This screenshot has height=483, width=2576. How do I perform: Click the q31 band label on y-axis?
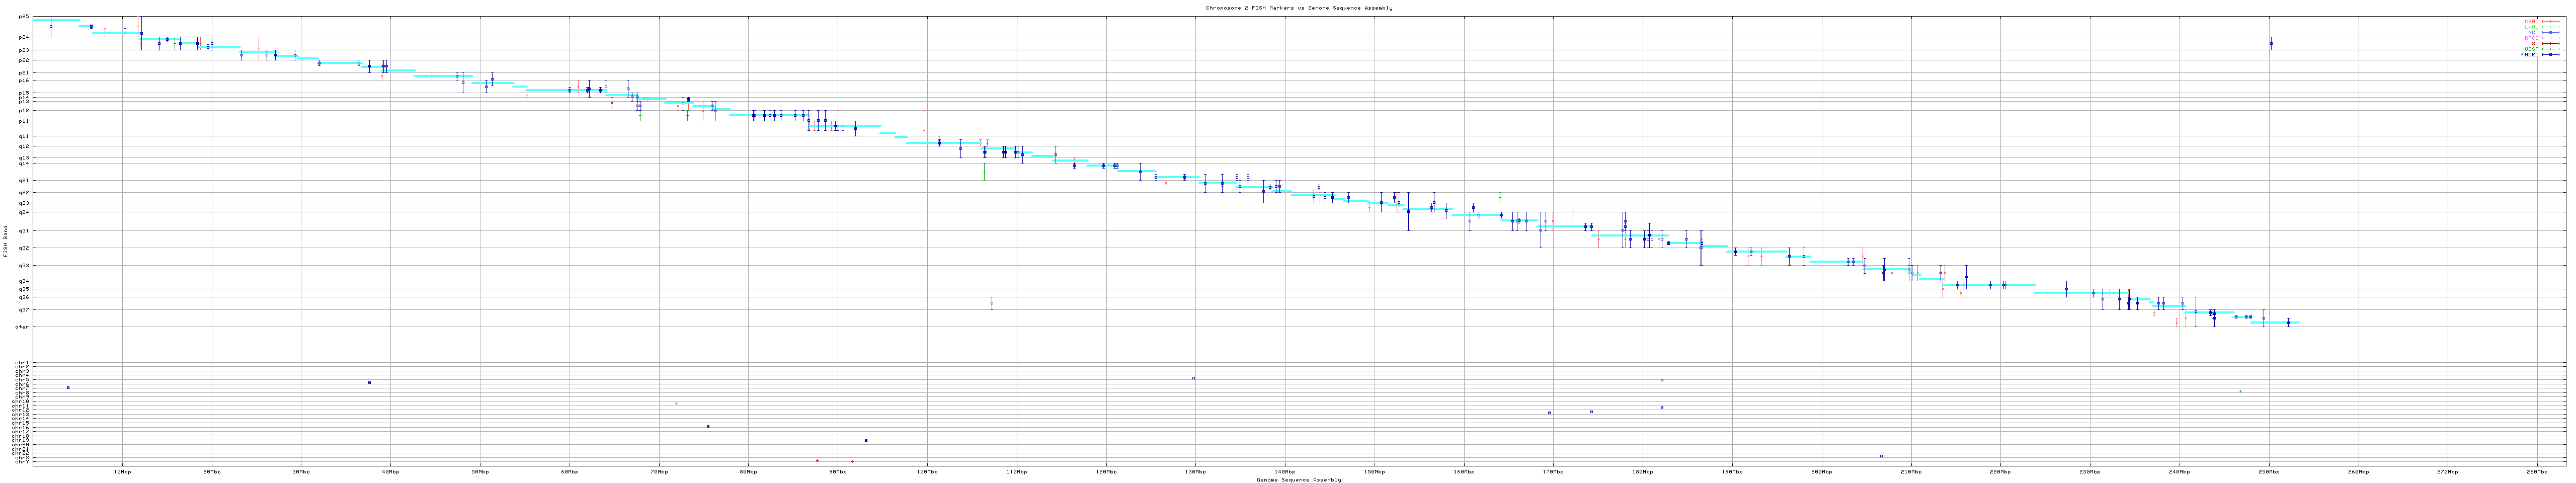[24, 231]
